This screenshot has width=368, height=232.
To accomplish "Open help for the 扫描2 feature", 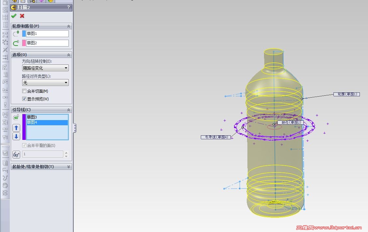I will pos(68,7).
